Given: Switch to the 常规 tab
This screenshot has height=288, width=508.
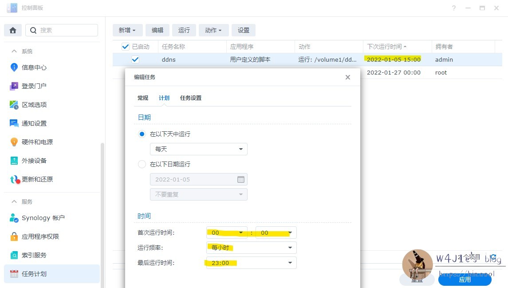Looking at the screenshot, I should (142, 98).
